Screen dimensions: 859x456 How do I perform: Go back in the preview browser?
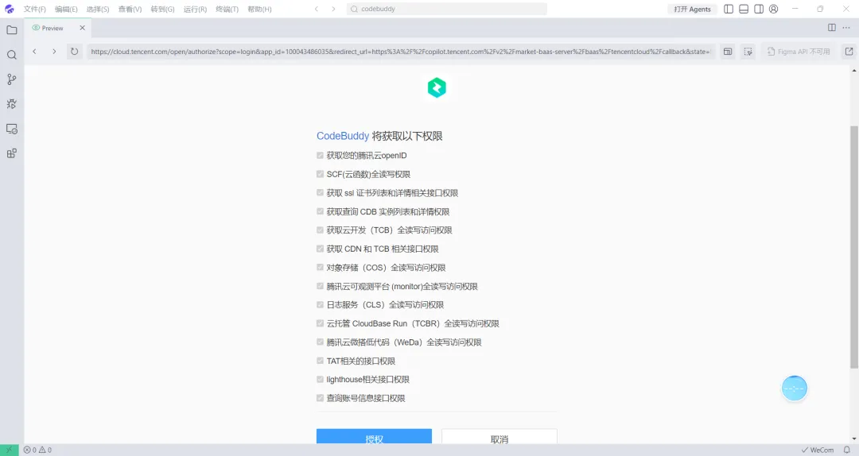click(x=34, y=52)
